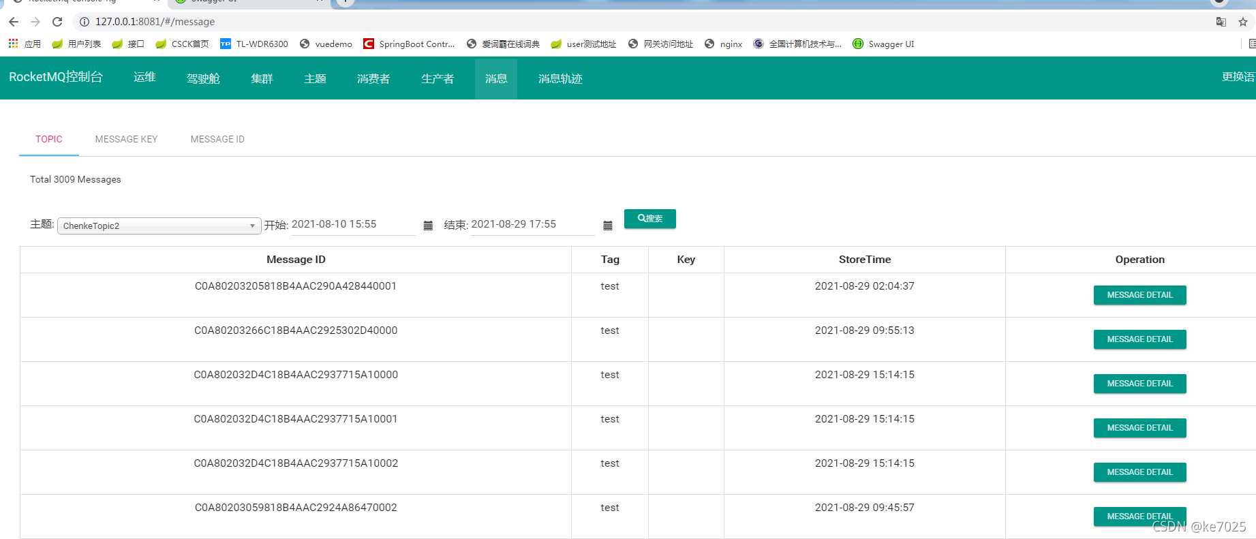The height and width of the screenshot is (539, 1256).
Task: Click store time 2021-08-29 09:55:13
Action: point(865,330)
